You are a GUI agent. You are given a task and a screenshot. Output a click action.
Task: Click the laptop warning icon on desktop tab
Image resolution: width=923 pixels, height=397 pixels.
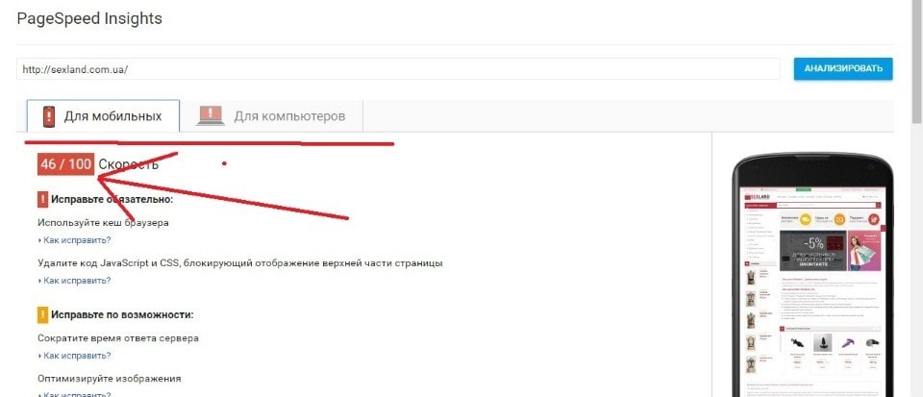point(211,116)
